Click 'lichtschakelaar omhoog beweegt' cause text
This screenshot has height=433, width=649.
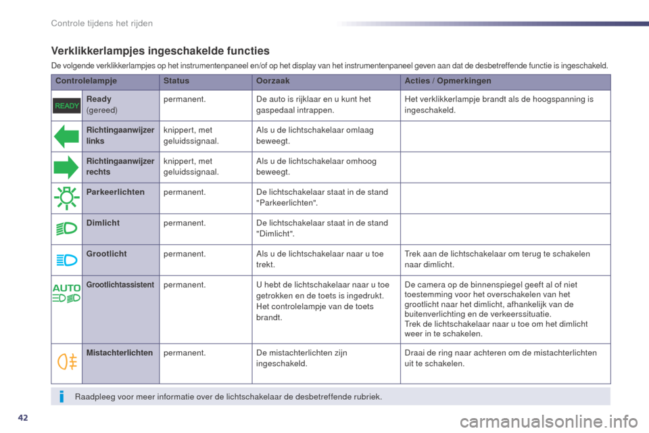[316, 166]
